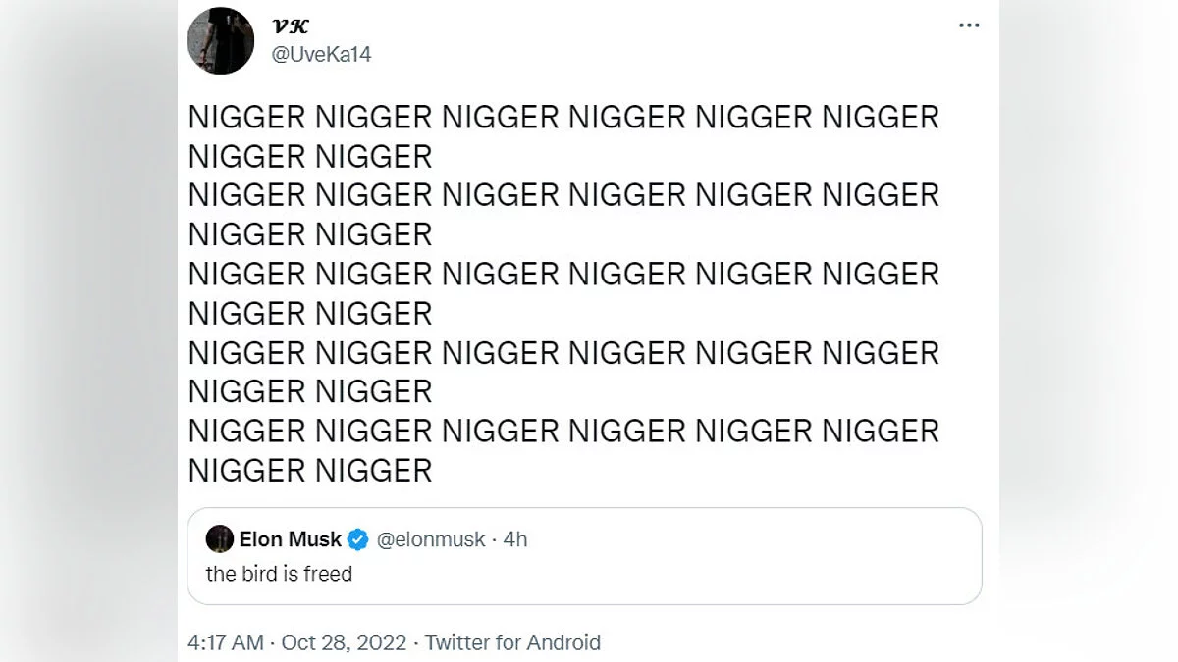This screenshot has width=1178, height=662.
Task: Click the blurred gray left margin
Action: point(88,331)
